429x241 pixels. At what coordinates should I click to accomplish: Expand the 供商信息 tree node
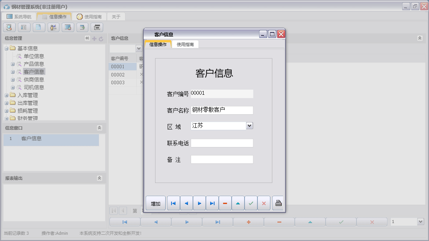point(12,79)
